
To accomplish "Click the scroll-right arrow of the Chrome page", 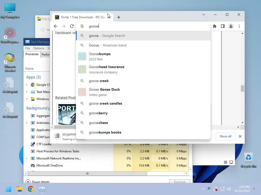I will click(238, 127).
